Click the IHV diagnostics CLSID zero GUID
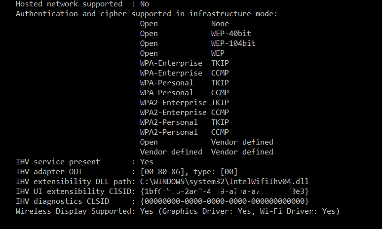The image size is (382, 229). [x=225, y=201]
